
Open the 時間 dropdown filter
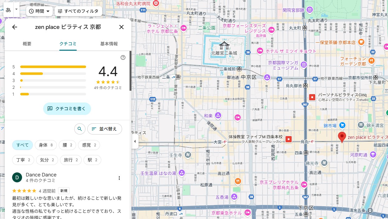tap(39, 11)
